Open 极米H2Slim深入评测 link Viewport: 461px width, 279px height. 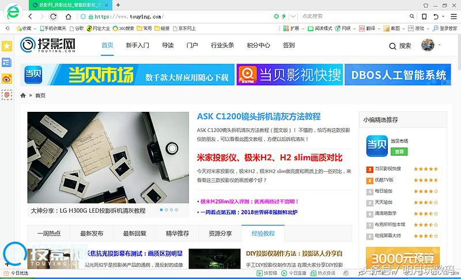point(250,202)
